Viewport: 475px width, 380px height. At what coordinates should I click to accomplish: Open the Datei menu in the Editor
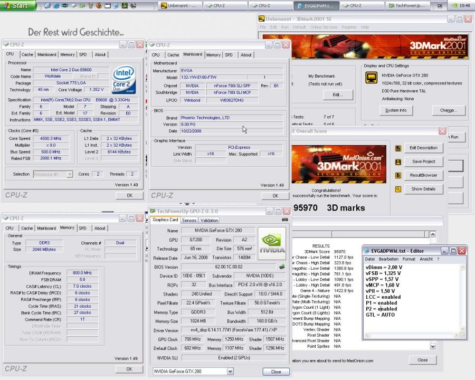[x=369, y=259]
